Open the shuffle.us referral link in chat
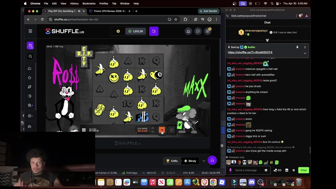This screenshot has height=189, width=336. pos(250,52)
